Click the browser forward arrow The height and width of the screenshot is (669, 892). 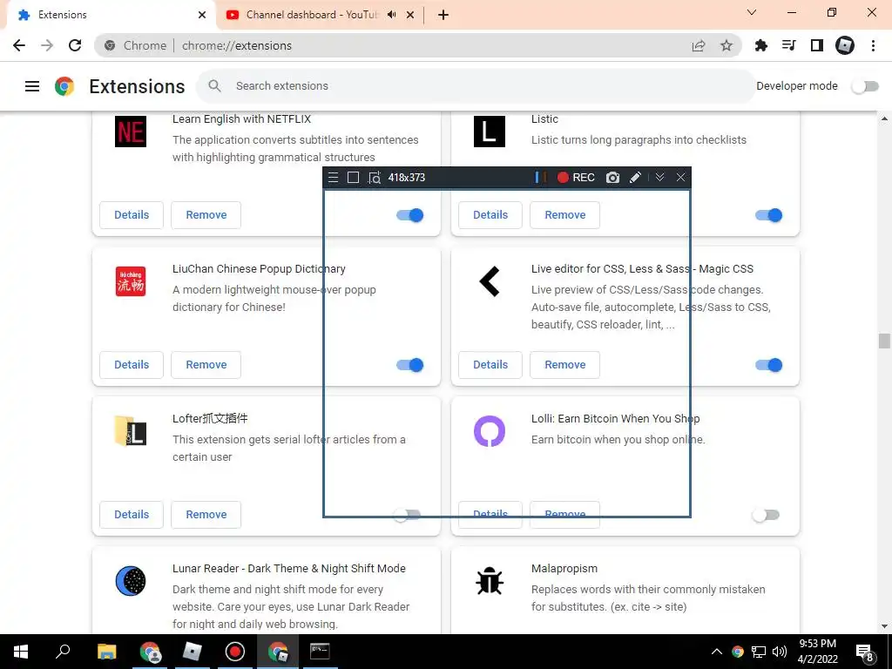(x=47, y=45)
